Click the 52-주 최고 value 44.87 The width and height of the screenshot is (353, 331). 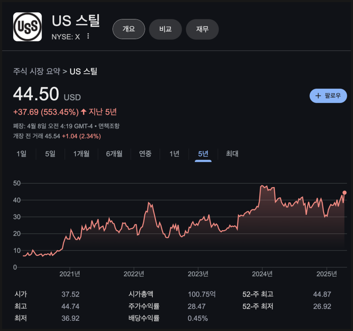pos(322,294)
